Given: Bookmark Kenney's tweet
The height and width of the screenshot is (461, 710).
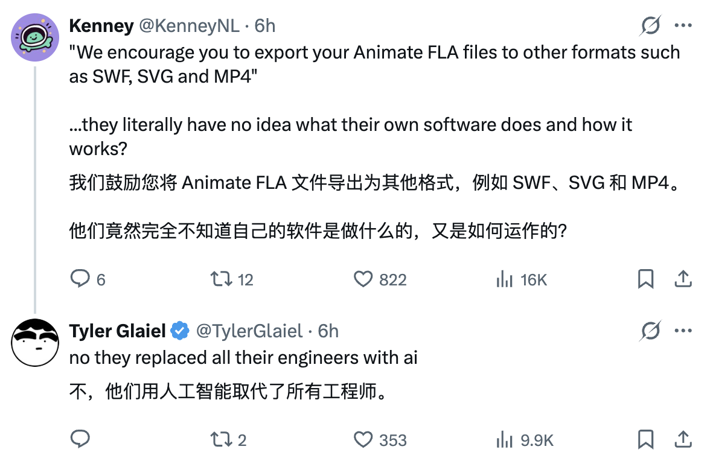Looking at the screenshot, I should pyautogui.click(x=647, y=279).
